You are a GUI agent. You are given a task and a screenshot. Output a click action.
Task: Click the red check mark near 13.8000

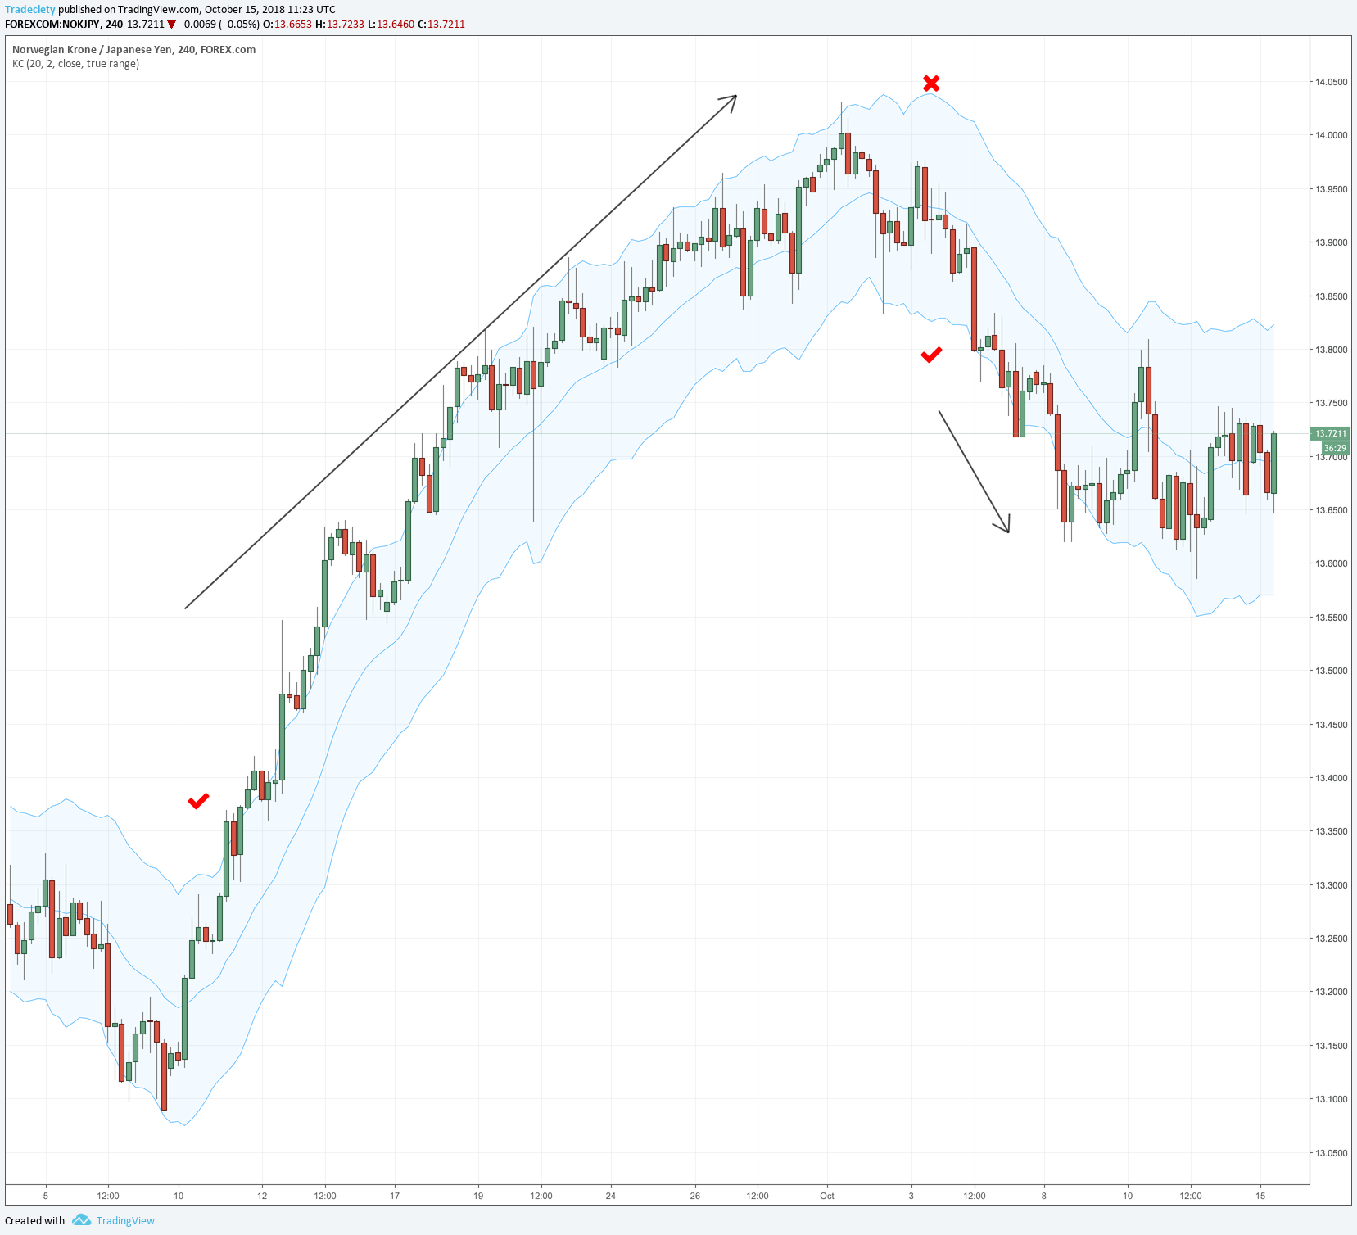[x=931, y=355]
